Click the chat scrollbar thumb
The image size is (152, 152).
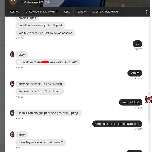149,107
